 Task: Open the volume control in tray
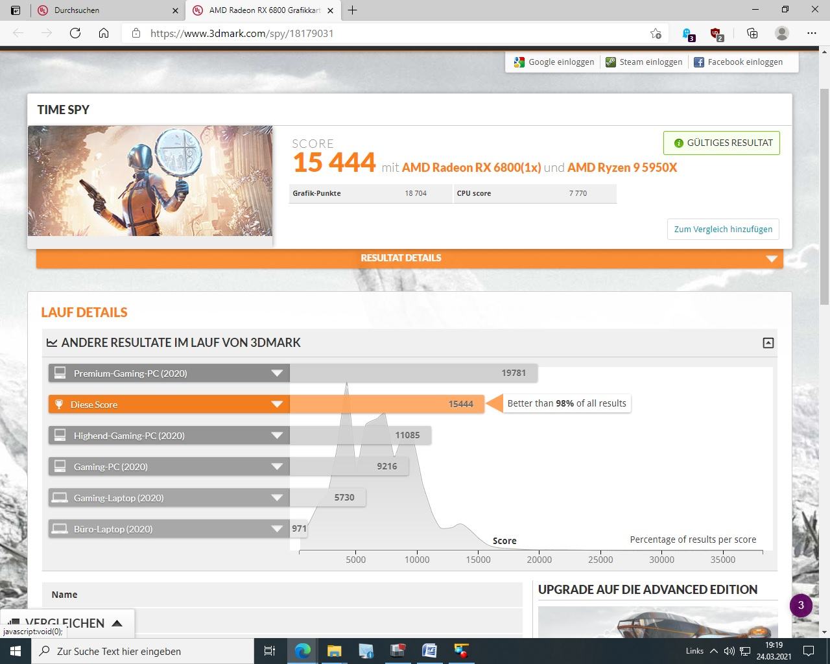[729, 651]
